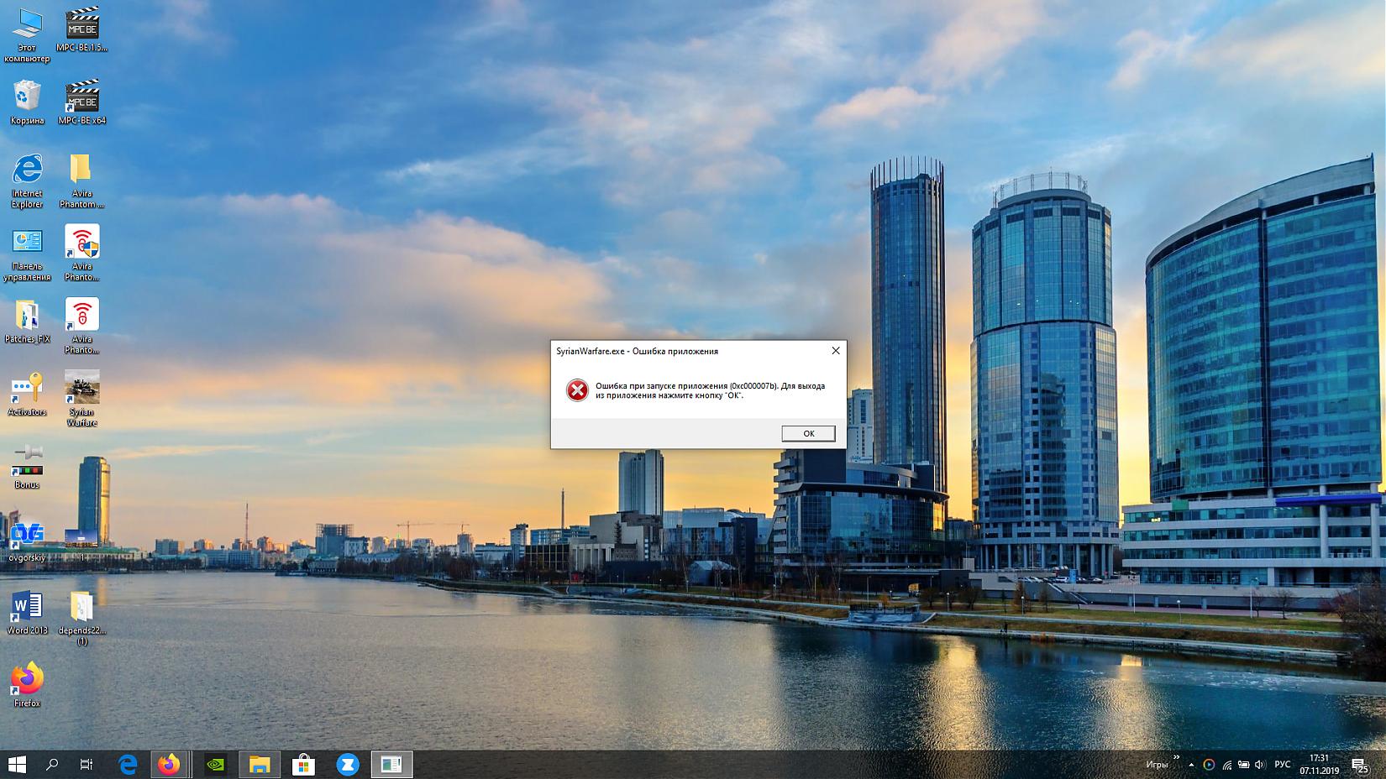Open the notification center with 25 notifications
The width and height of the screenshot is (1386, 779).
(1359, 765)
